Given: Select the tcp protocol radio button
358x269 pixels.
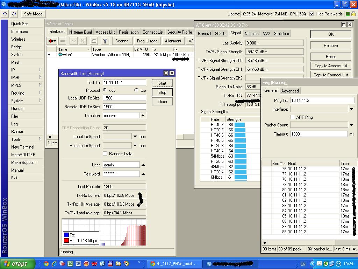Looking at the screenshot, I should click(x=136, y=90).
